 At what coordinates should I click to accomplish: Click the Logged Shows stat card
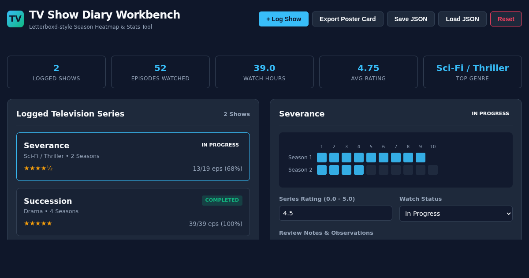click(x=56, y=72)
